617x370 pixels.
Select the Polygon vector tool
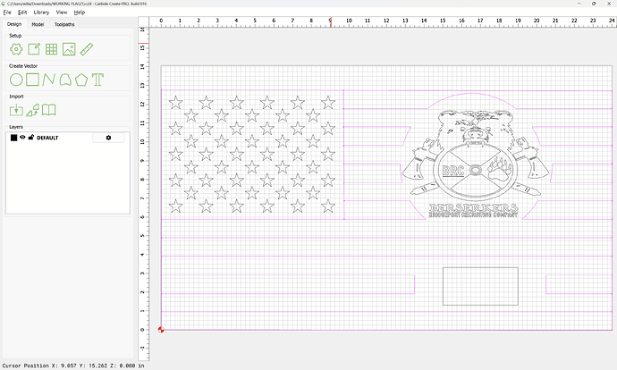click(81, 80)
